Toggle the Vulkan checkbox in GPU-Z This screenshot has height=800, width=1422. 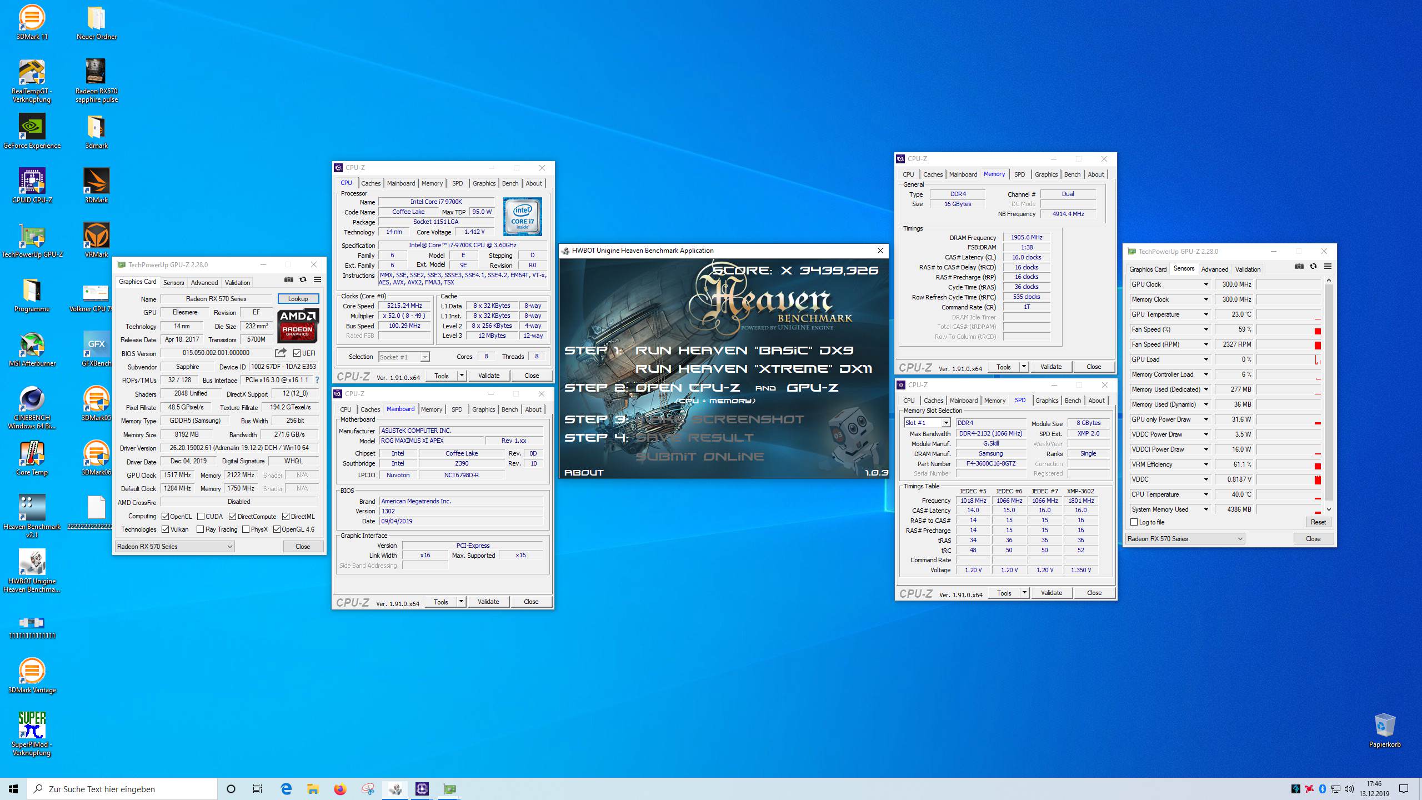(x=166, y=529)
